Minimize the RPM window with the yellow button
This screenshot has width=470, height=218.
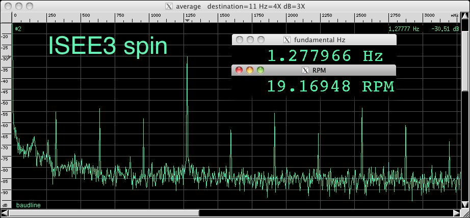(x=250, y=70)
